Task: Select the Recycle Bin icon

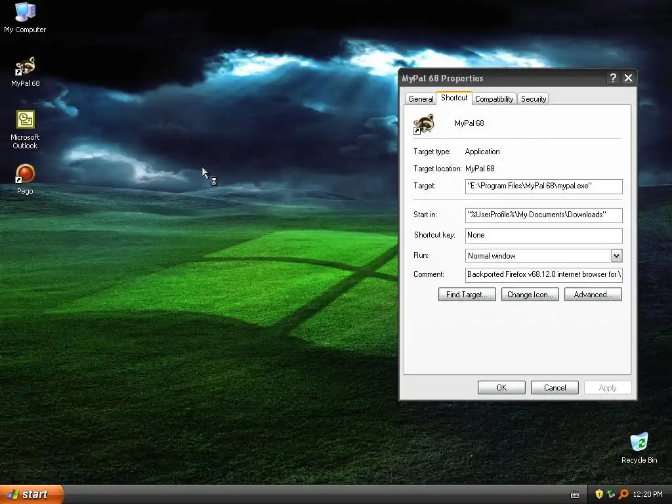Action: 639,448
